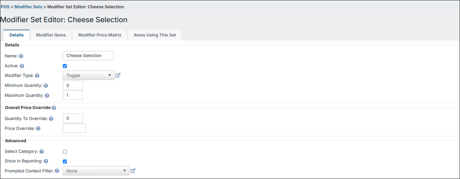Click the help icon beside Show in Reporting

(46, 161)
